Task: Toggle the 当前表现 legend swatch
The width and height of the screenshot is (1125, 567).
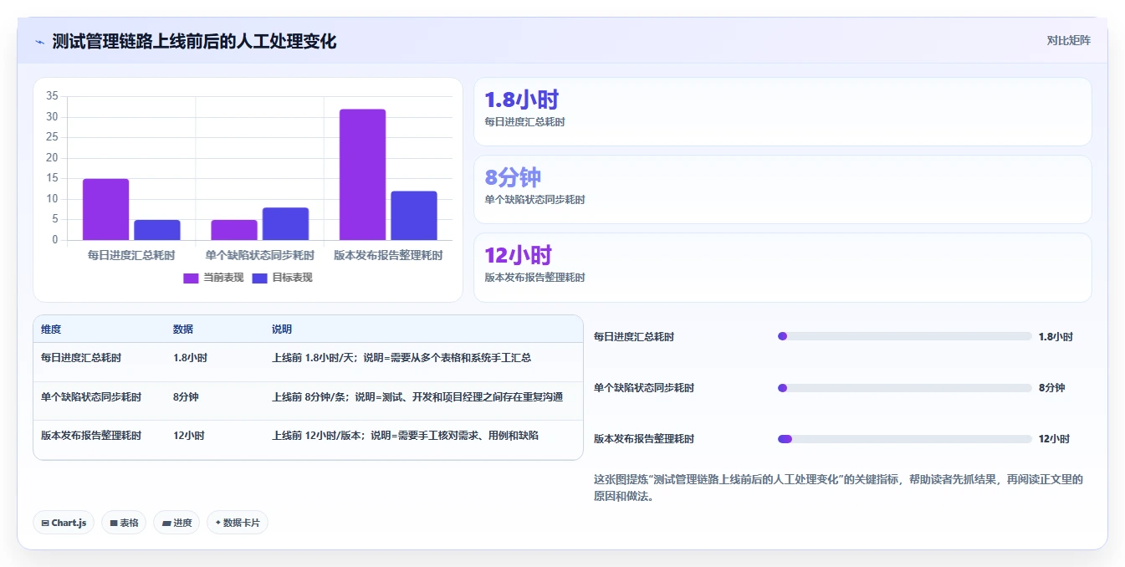Action: [x=191, y=278]
